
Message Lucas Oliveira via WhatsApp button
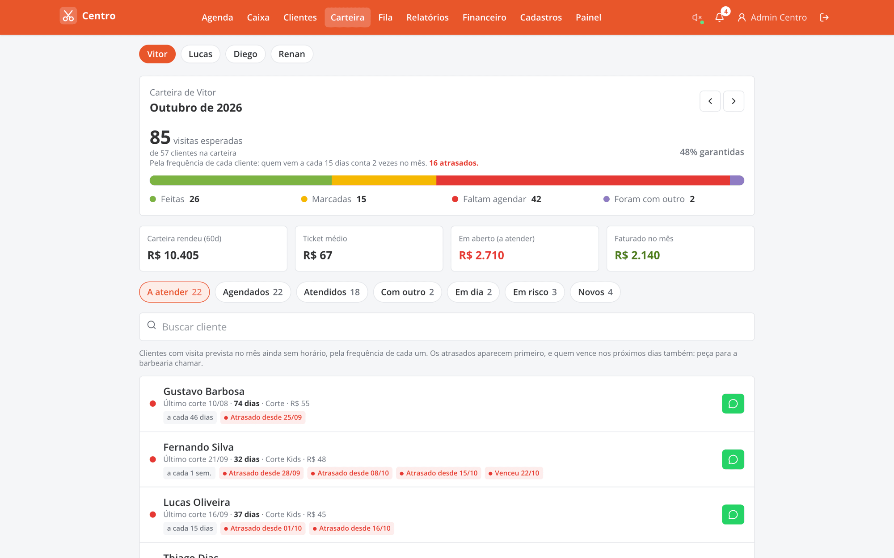pos(733,515)
